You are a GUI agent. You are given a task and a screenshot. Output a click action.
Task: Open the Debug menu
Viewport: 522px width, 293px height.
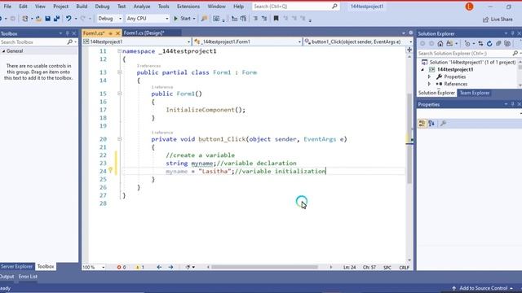pos(102,7)
